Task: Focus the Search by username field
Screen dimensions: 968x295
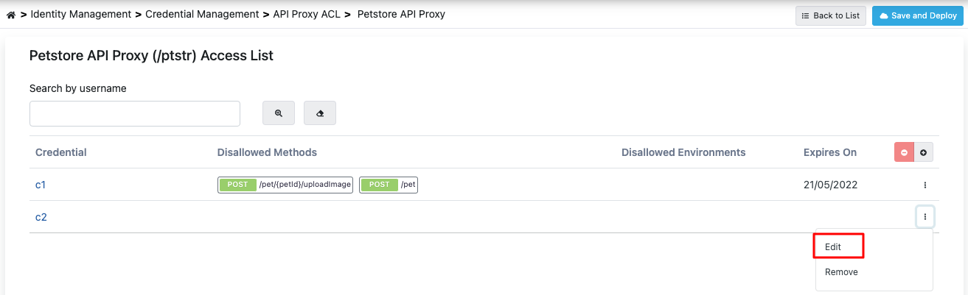Action: pos(135,113)
